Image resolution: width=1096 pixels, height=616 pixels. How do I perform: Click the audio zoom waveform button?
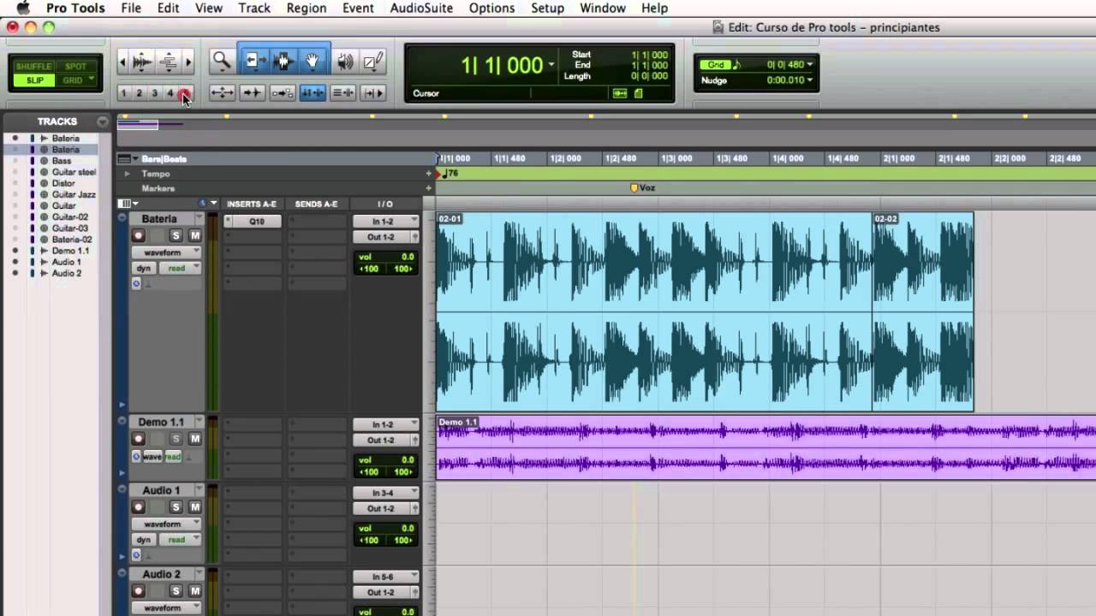143,62
